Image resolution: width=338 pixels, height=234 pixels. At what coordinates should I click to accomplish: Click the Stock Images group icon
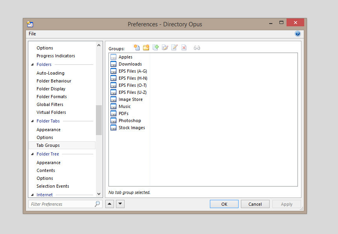point(113,128)
